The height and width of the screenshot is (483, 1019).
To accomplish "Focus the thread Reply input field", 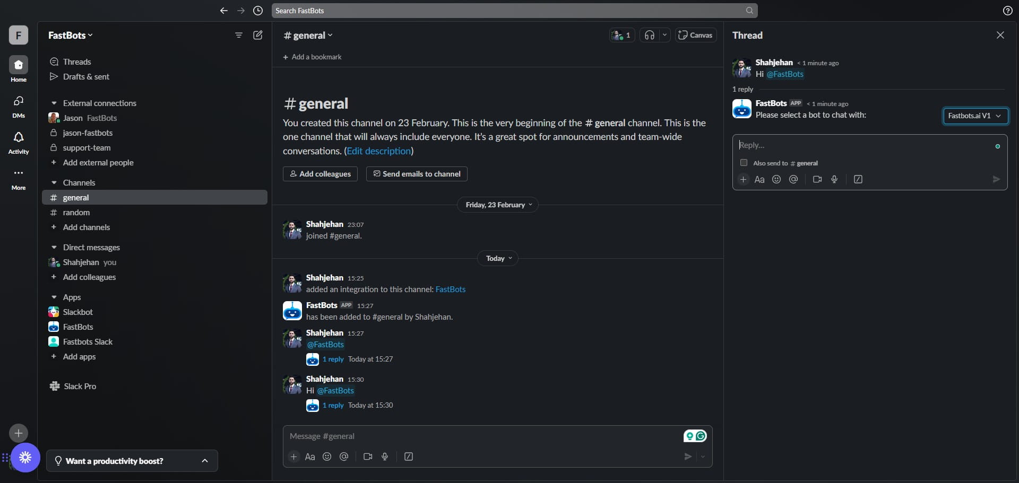I will 864,145.
